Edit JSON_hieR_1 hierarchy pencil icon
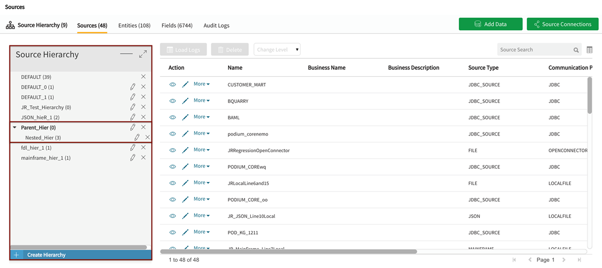This screenshot has width=602, height=268. tap(133, 117)
